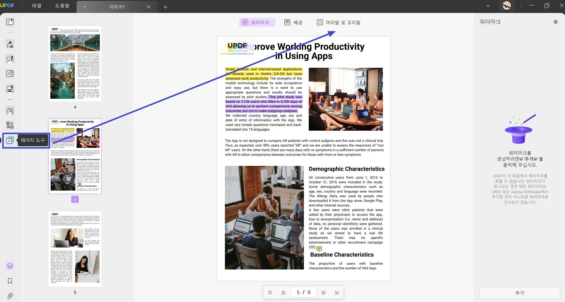Click the user avatar profile icon

point(507,5)
